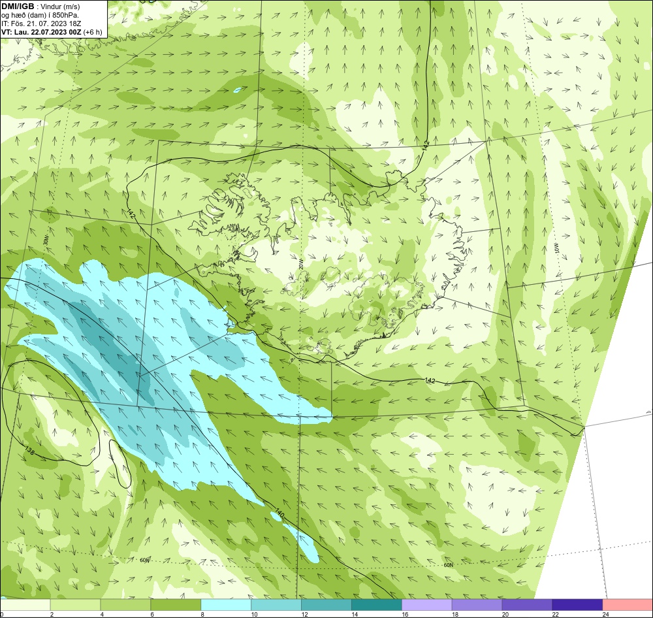The height and width of the screenshot is (618, 653).
Task: Click the 22–24 m/s dark indigo legend swatch
Action: (x=577, y=605)
